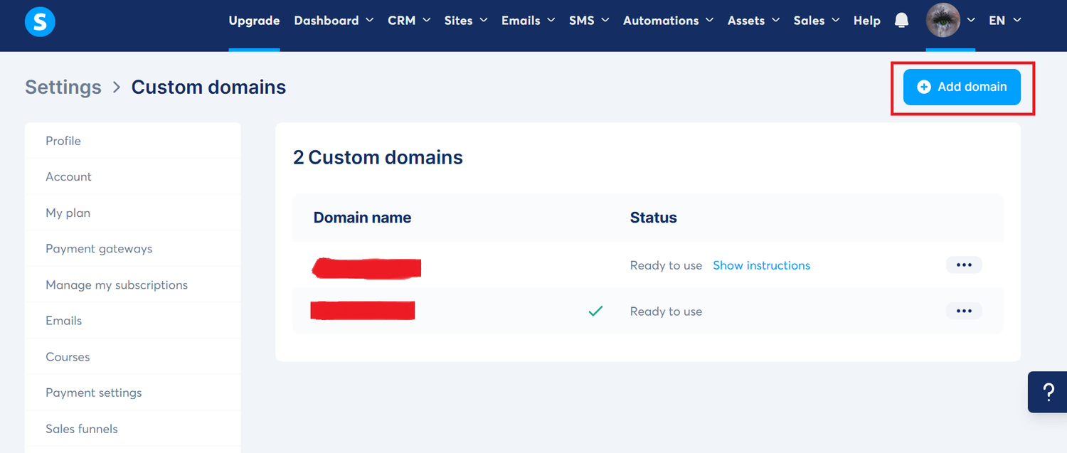Image resolution: width=1067 pixels, height=453 pixels.
Task: Open My plan settings in sidebar
Action: [x=68, y=213]
